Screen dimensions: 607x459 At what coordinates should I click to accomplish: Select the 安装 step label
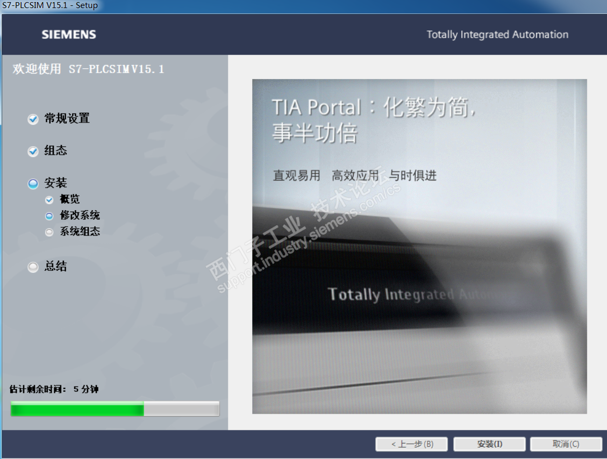(56, 183)
